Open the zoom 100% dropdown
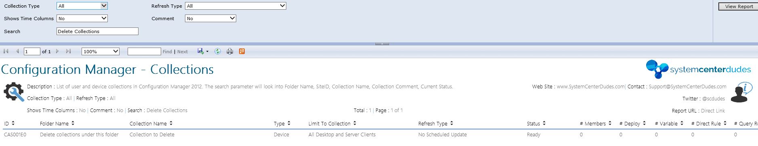This screenshot has height=146, width=758. (101, 51)
